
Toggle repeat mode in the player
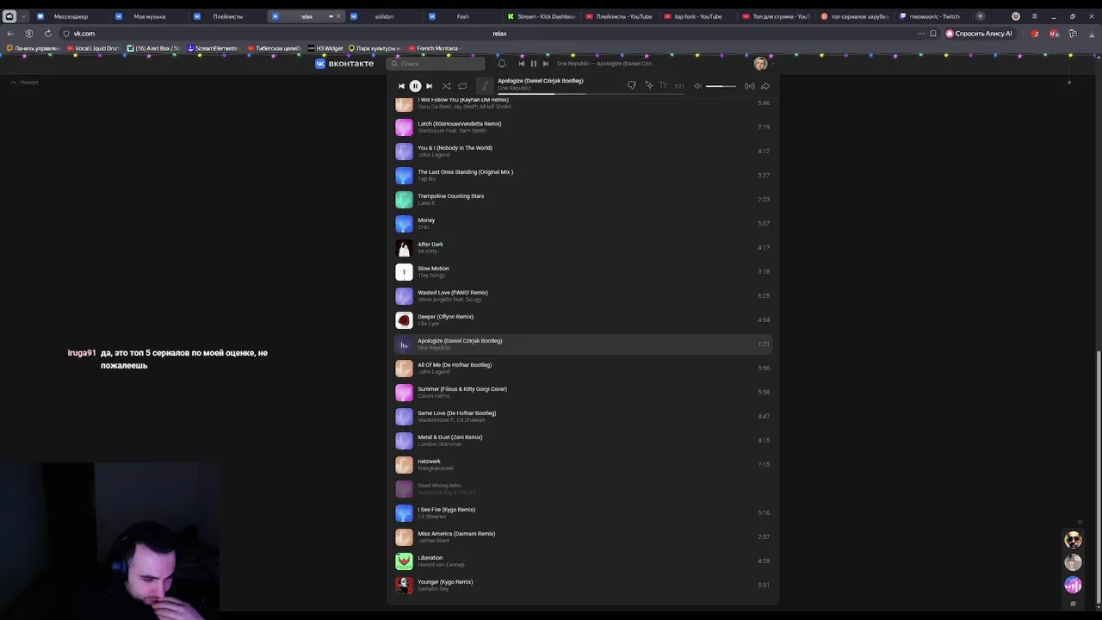tap(462, 86)
